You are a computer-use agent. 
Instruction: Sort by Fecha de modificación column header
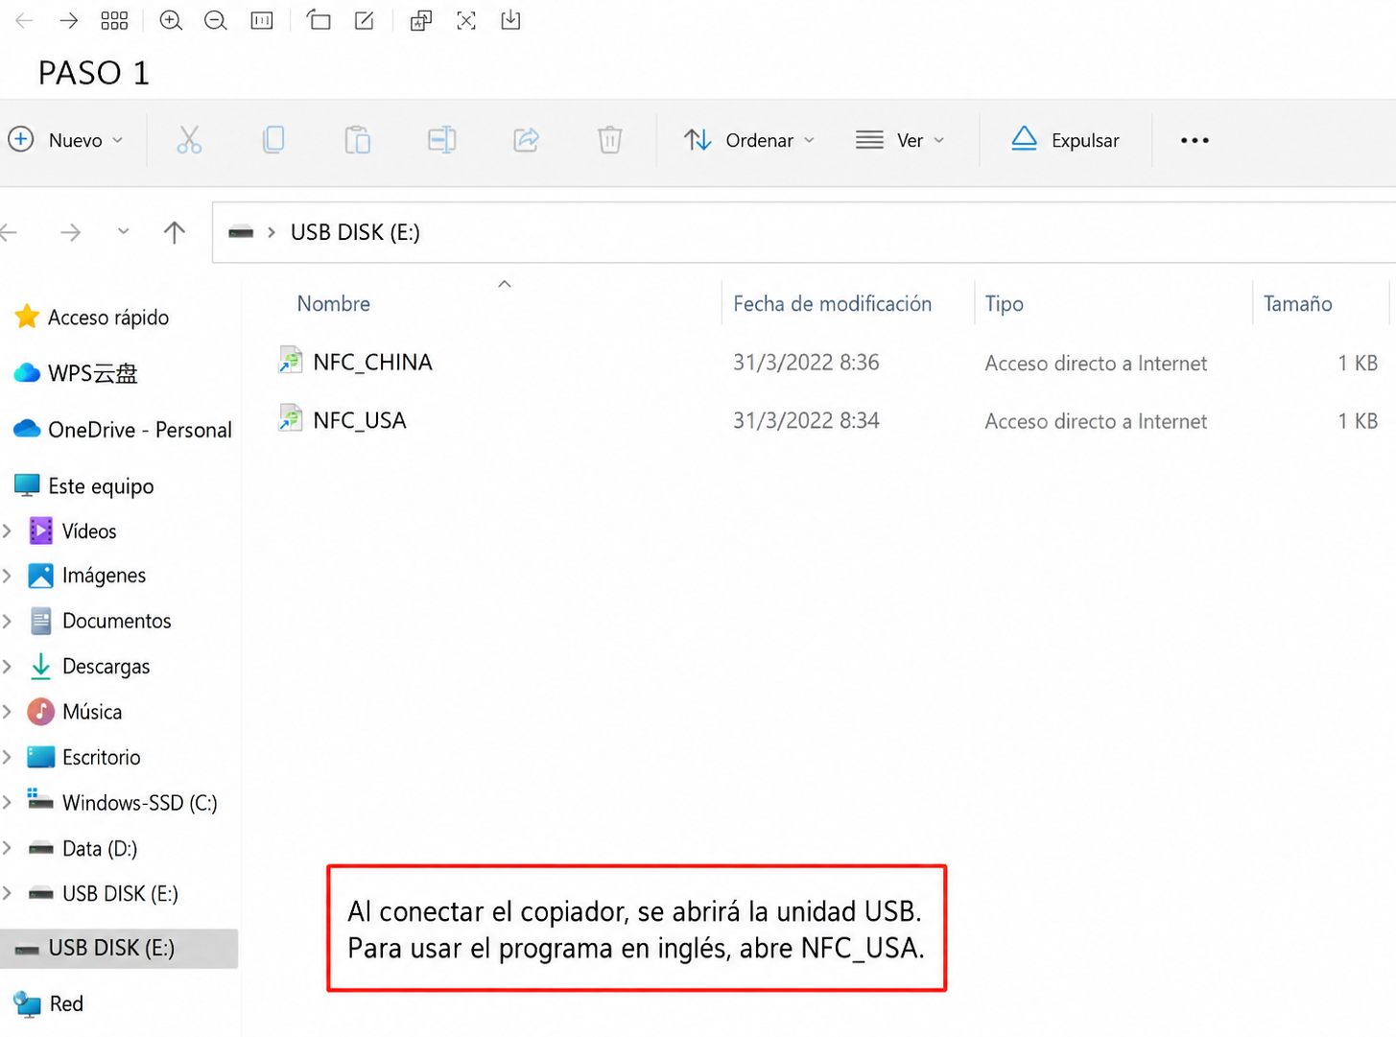[832, 304]
